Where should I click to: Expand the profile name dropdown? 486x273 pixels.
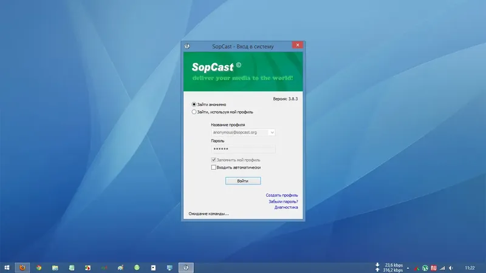coord(272,132)
